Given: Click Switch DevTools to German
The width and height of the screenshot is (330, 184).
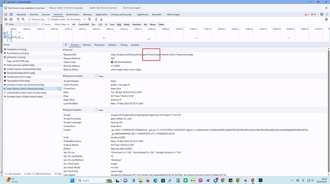Looking at the screenshot, I should tap(103, 8).
